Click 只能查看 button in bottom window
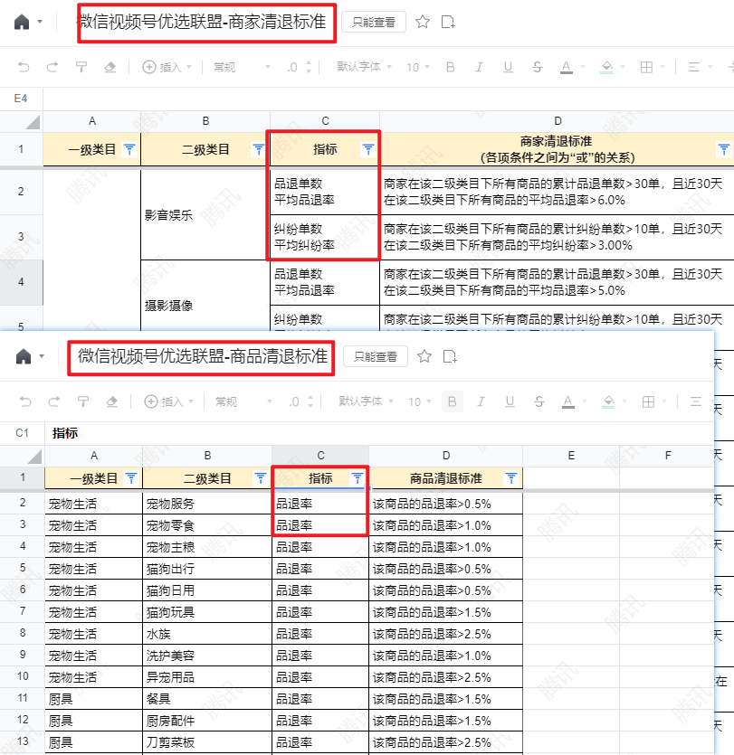Image resolution: width=734 pixels, height=755 pixels. coord(376,357)
